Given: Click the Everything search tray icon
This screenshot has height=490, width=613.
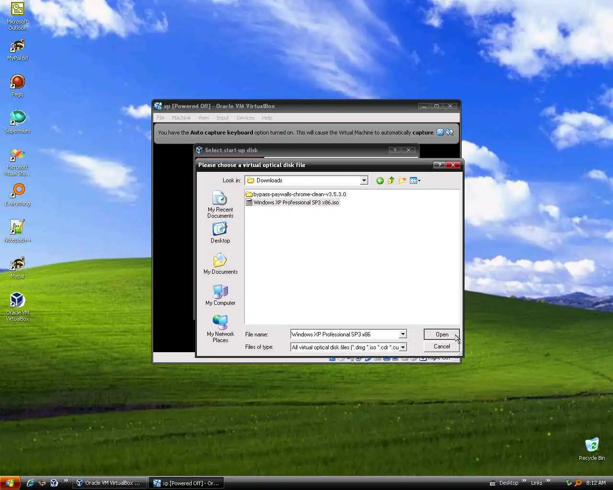Looking at the screenshot, I should [578, 483].
